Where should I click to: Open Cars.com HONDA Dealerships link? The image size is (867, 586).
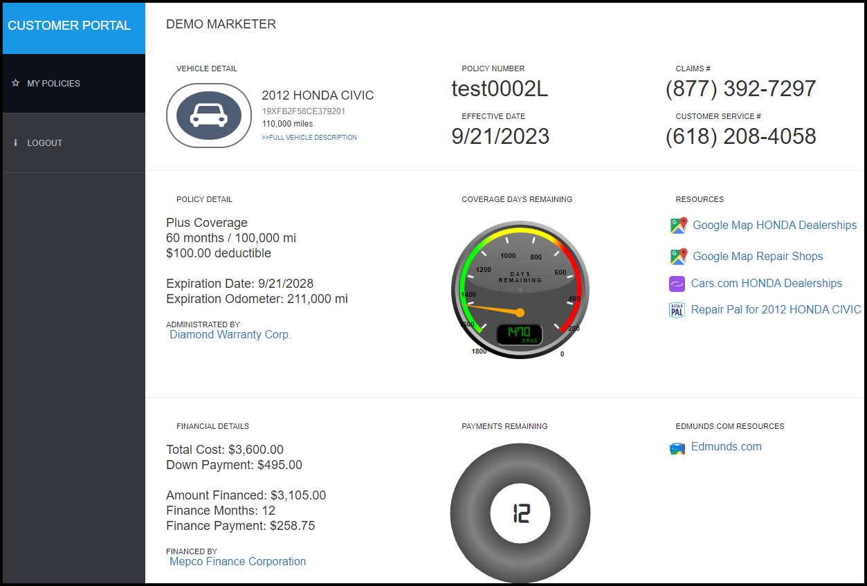(x=767, y=283)
